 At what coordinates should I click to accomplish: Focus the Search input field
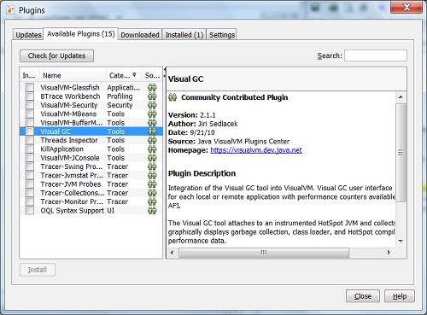(376, 55)
